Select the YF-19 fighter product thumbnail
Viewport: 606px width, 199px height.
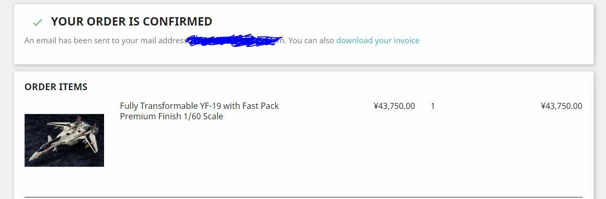64,140
